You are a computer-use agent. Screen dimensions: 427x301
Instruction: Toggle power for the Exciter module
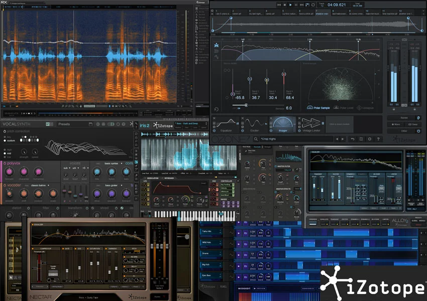242,131
